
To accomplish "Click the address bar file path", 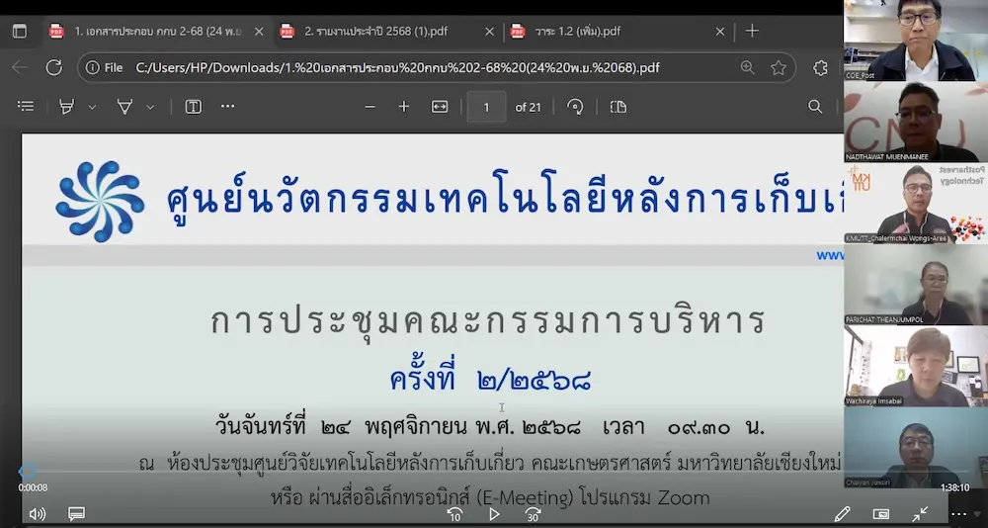I will click(x=397, y=67).
